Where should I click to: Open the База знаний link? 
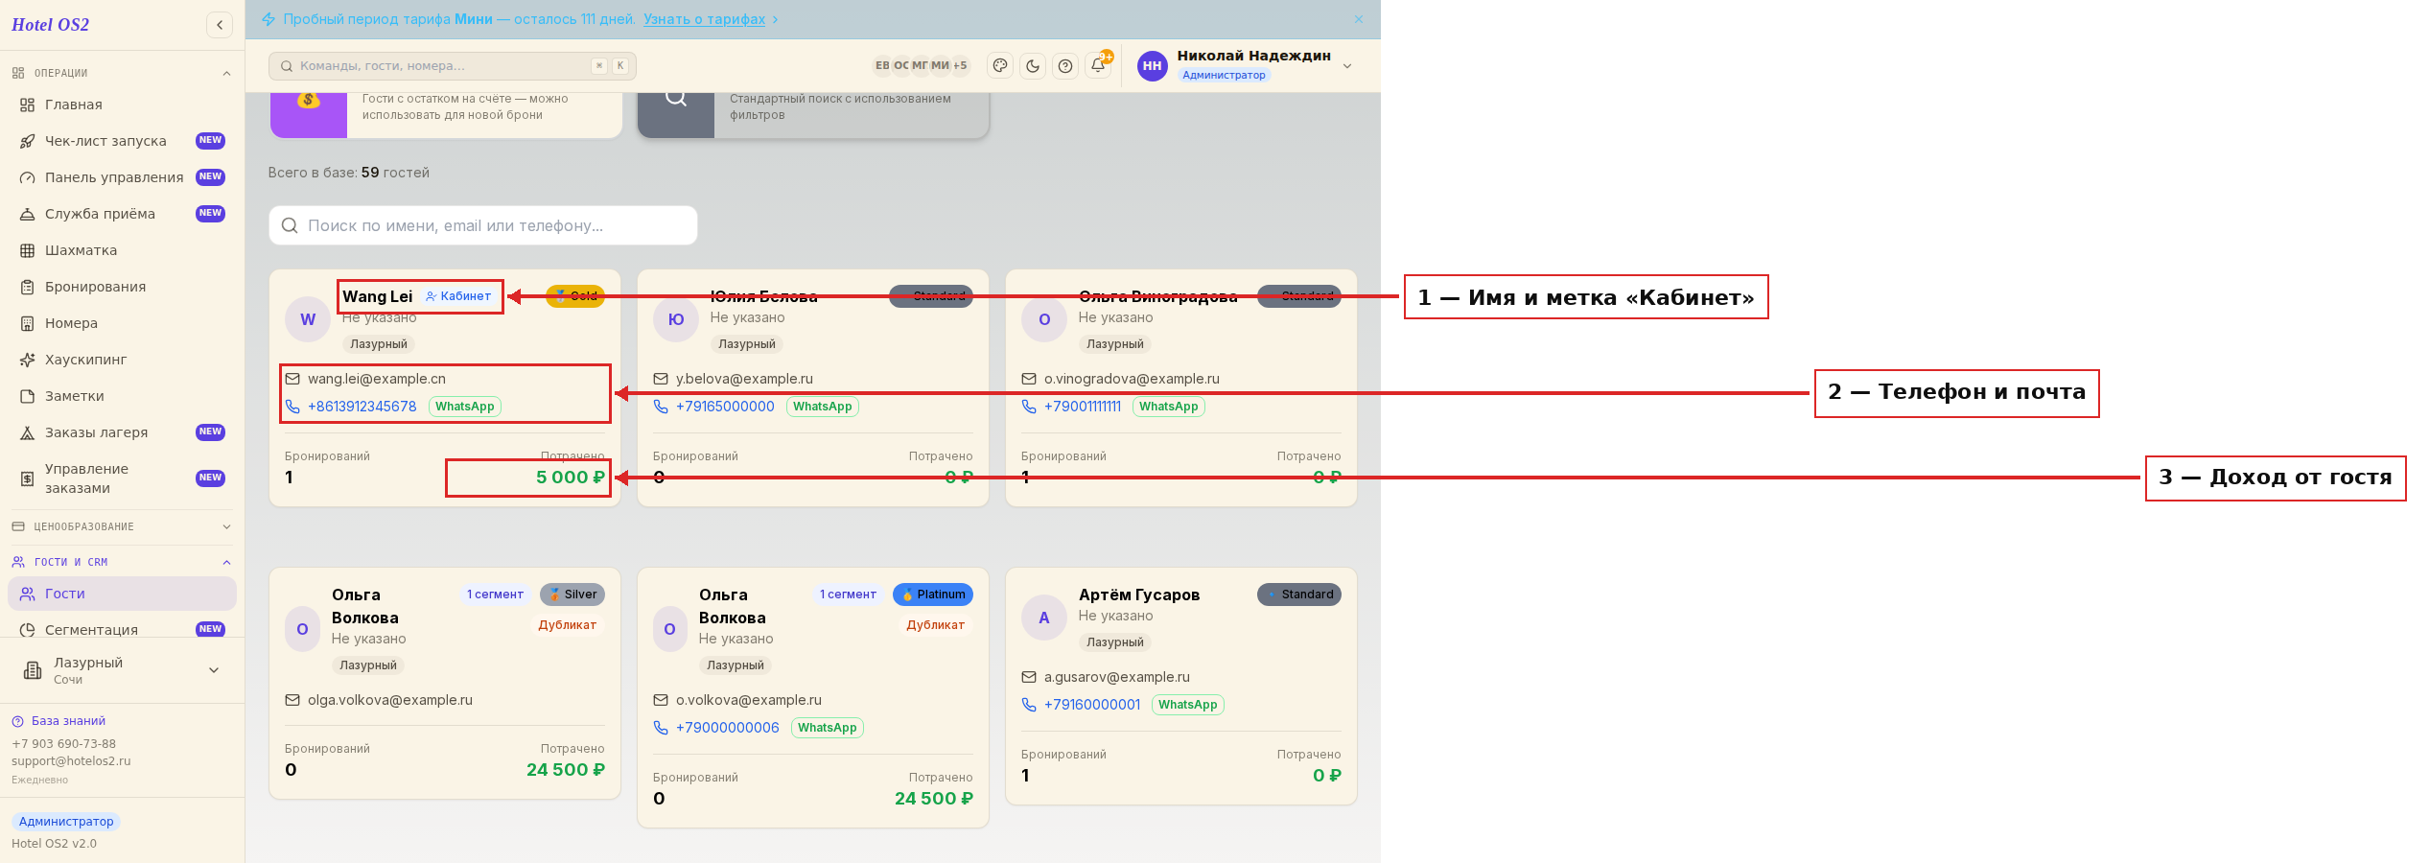(x=58, y=721)
